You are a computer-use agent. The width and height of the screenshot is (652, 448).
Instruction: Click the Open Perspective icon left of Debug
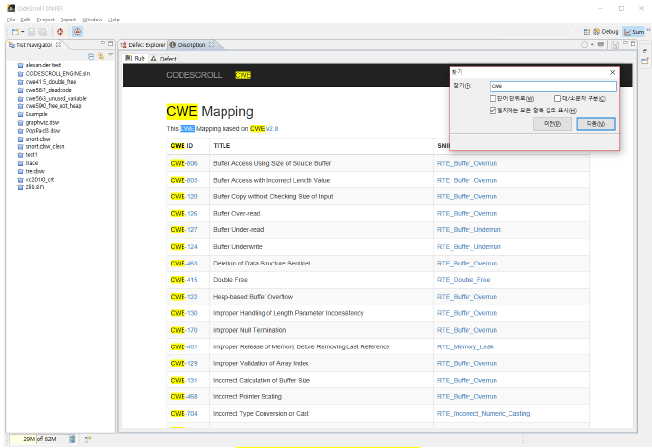[587, 32]
